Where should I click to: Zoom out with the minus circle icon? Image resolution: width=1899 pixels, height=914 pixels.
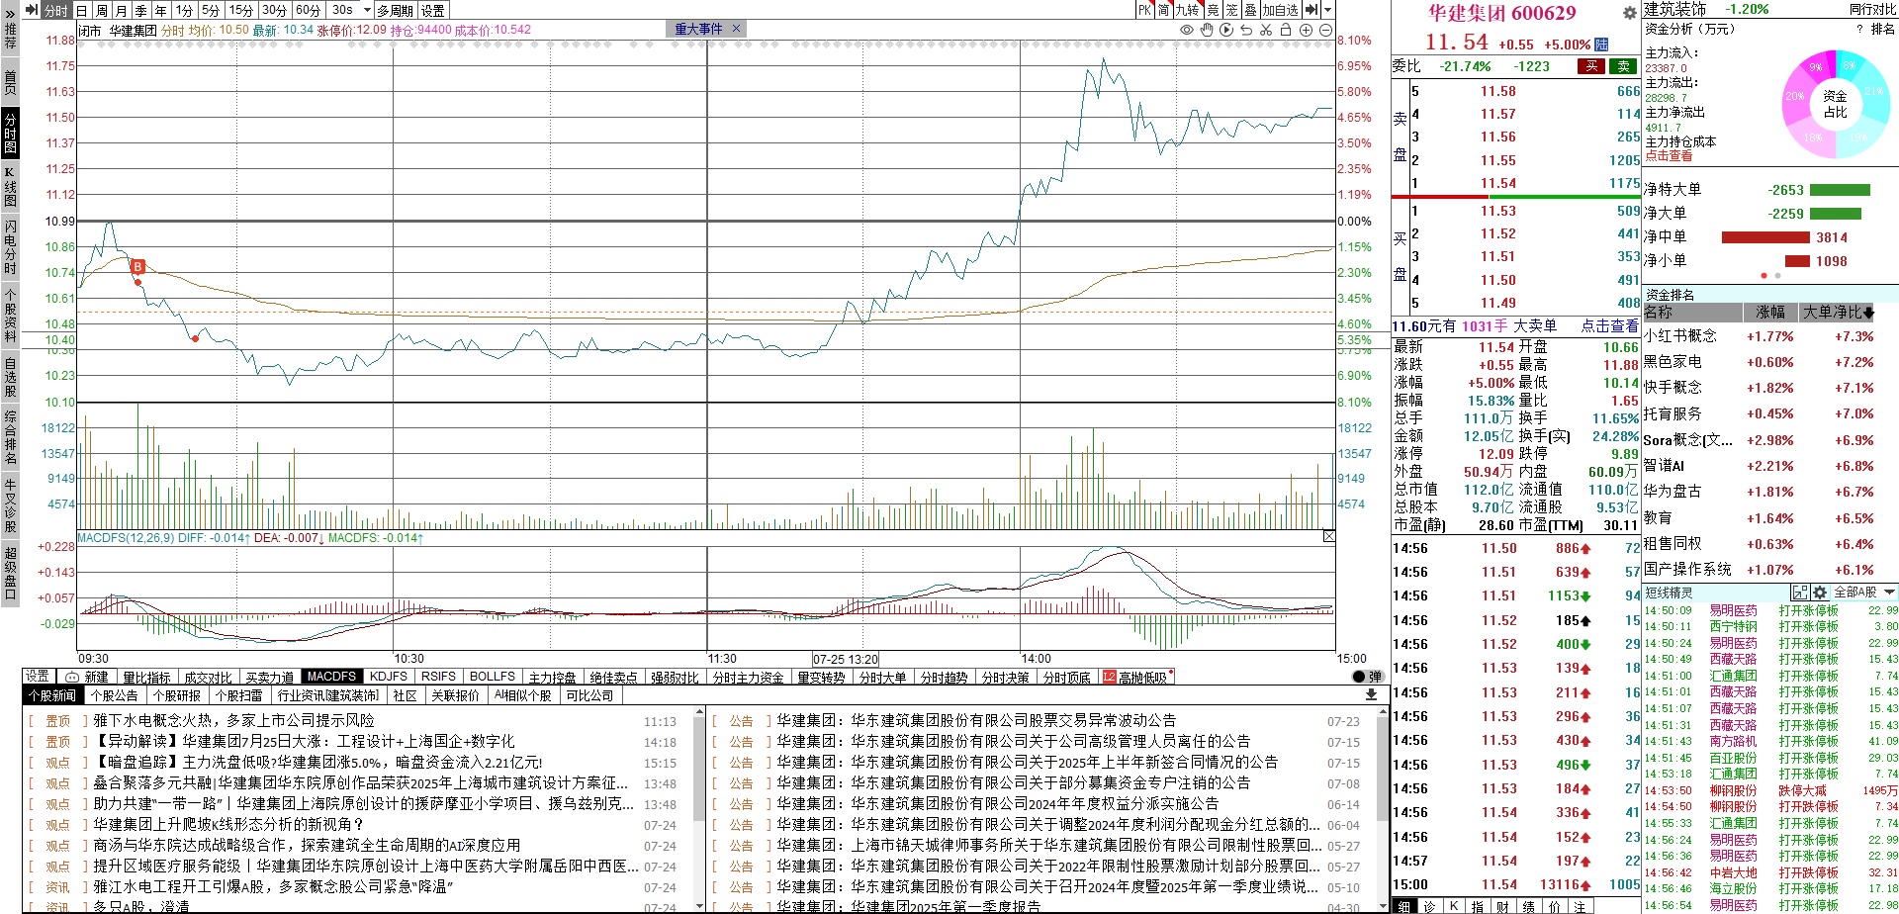tap(1325, 30)
